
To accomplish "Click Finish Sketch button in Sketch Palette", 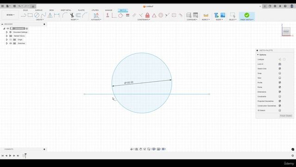I will (286, 116).
